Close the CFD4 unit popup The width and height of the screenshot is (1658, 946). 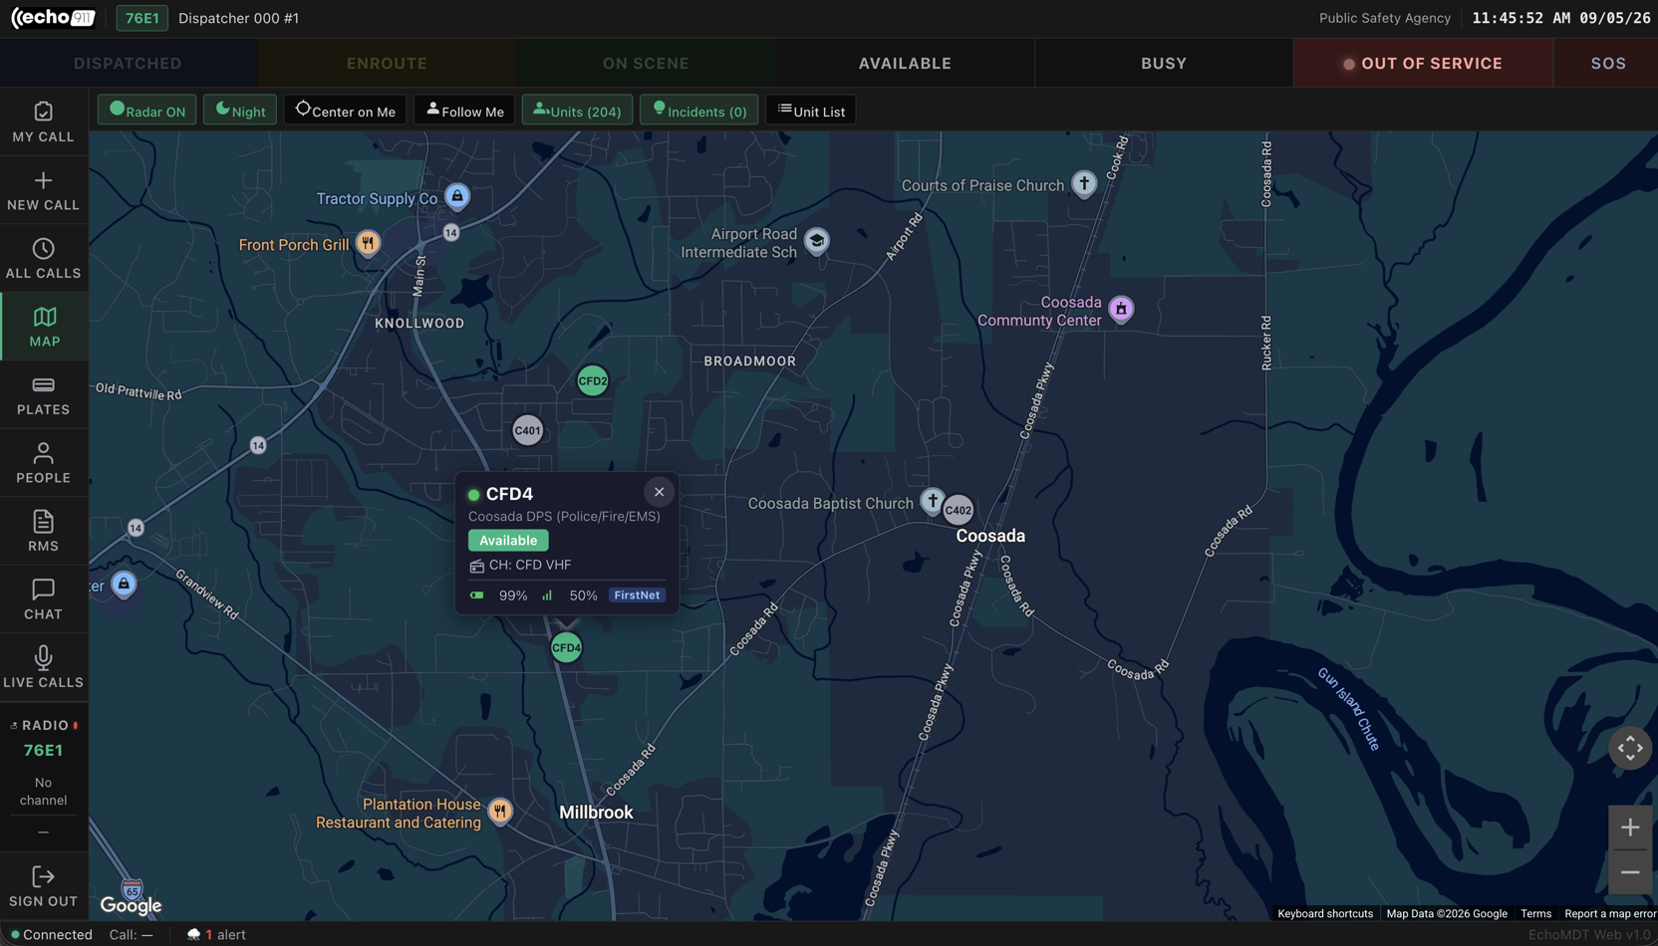coord(659,492)
